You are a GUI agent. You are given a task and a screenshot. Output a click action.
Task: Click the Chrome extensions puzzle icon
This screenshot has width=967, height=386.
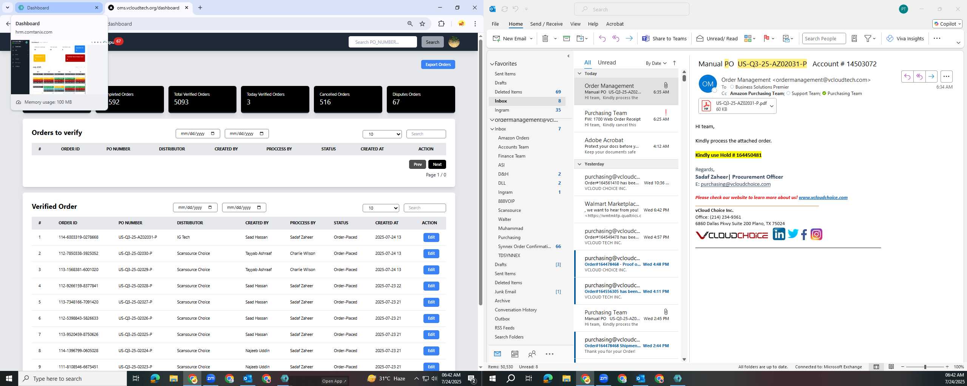click(x=441, y=24)
